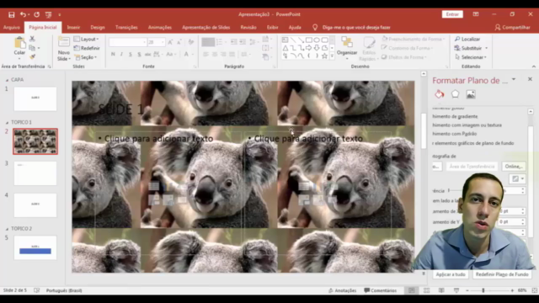Switch to Apresentação de Slides tab
This screenshot has height=303, width=539.
(205, 28)
